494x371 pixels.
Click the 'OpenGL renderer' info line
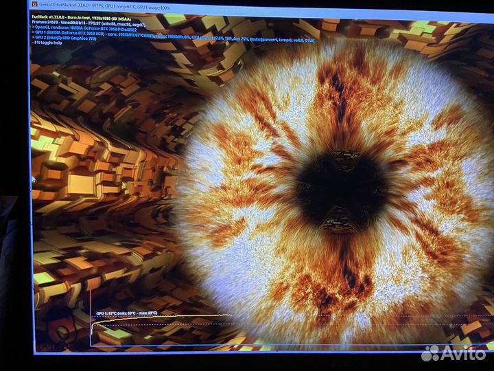click(x=85, y=29)
